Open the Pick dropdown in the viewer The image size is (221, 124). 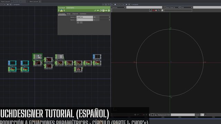click(186, 7)
